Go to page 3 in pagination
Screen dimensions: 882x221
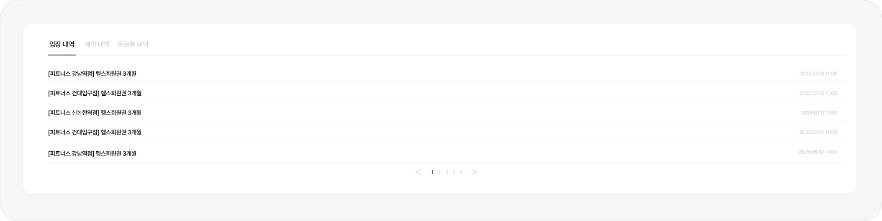tap(447, 172)
